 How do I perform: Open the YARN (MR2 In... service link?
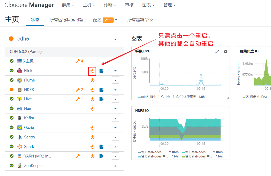[37, 156]
